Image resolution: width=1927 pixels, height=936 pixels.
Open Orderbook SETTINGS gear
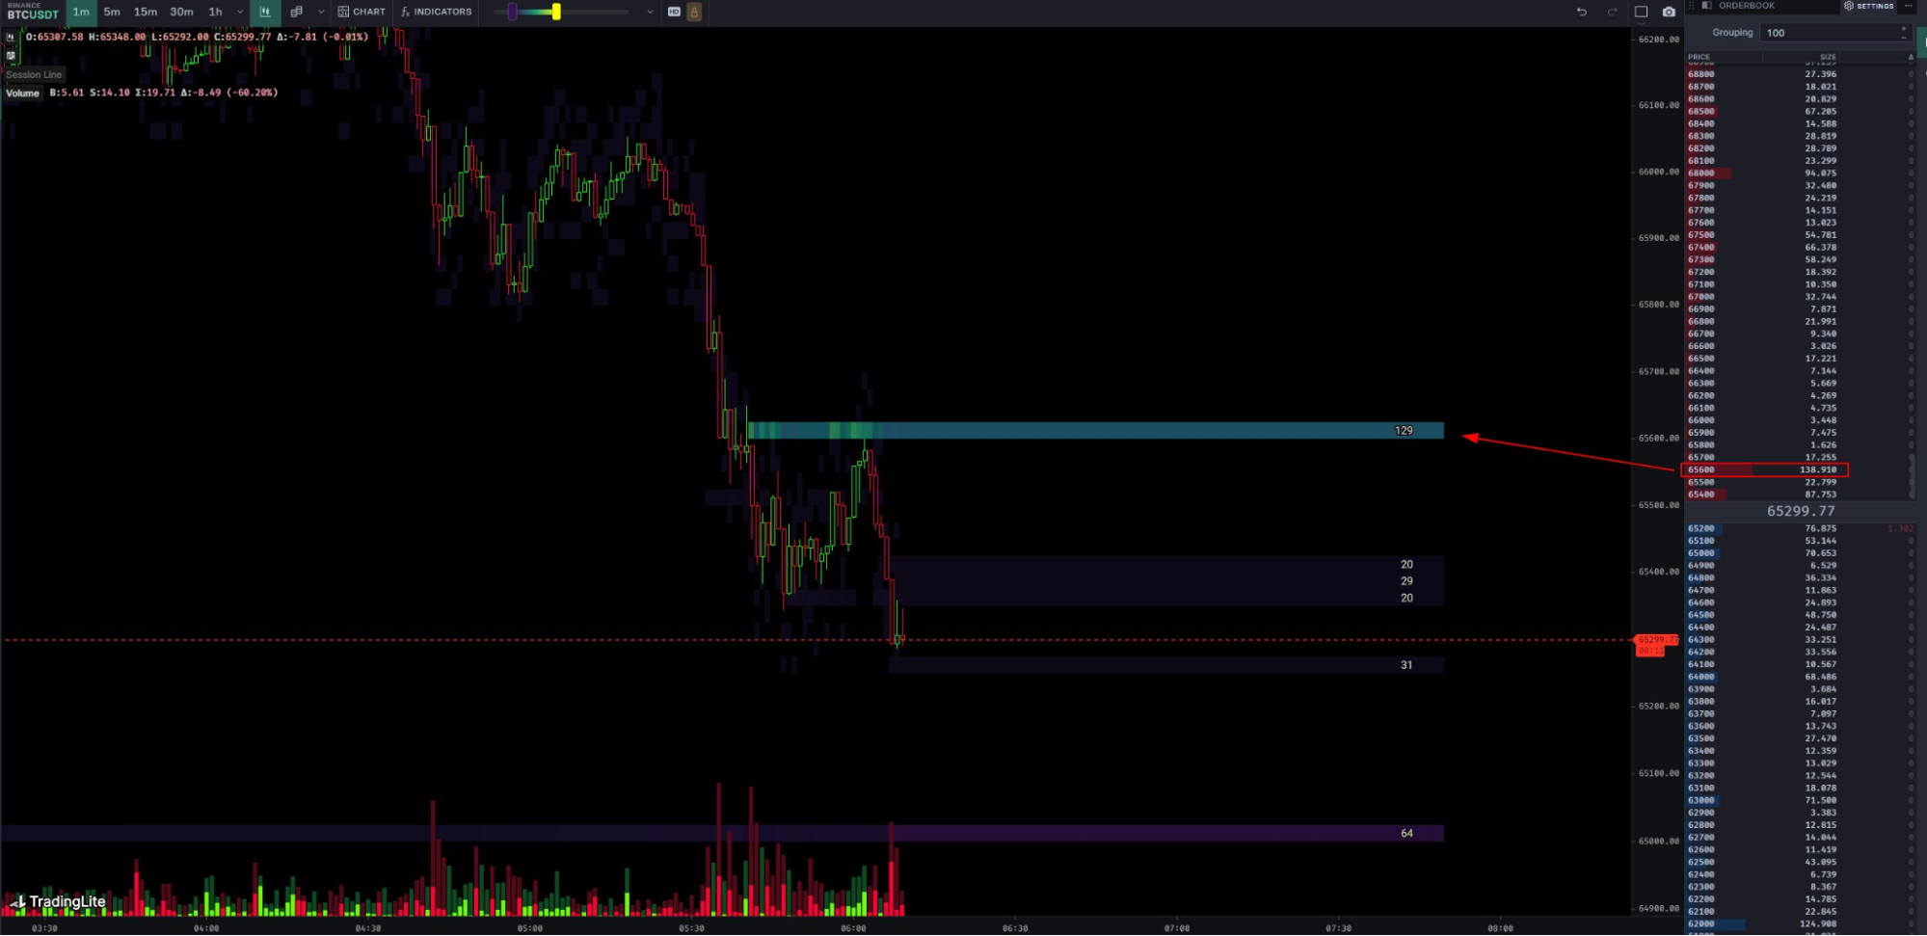pos(1869,6)
